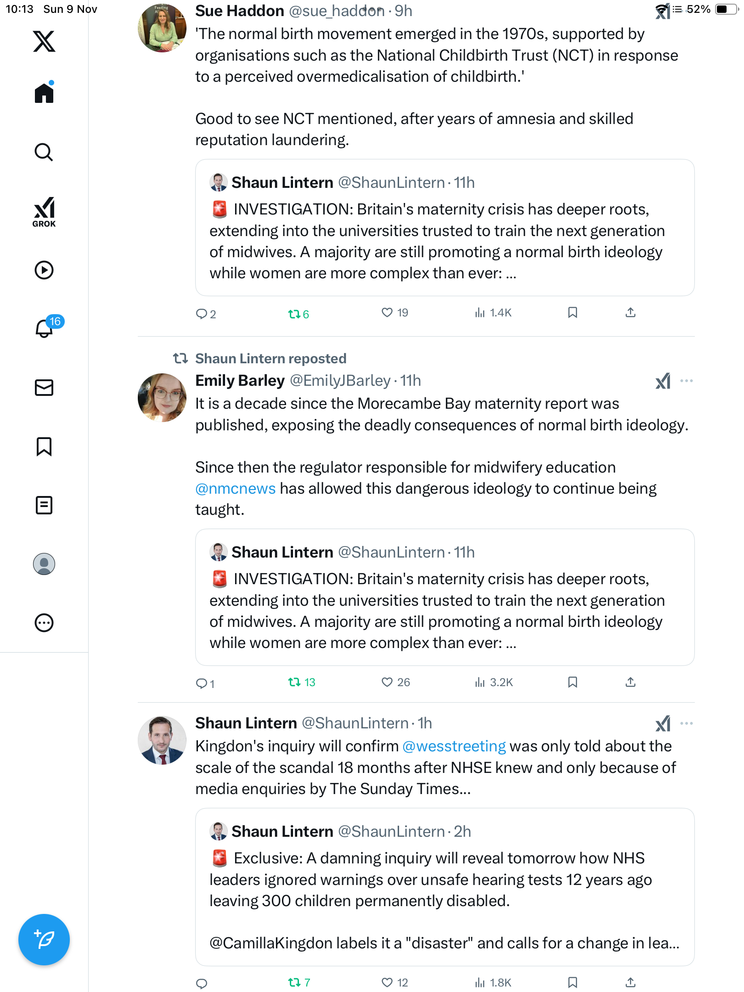Open Grok from the sidebar
744x992 pixels.
pos(44,212)
